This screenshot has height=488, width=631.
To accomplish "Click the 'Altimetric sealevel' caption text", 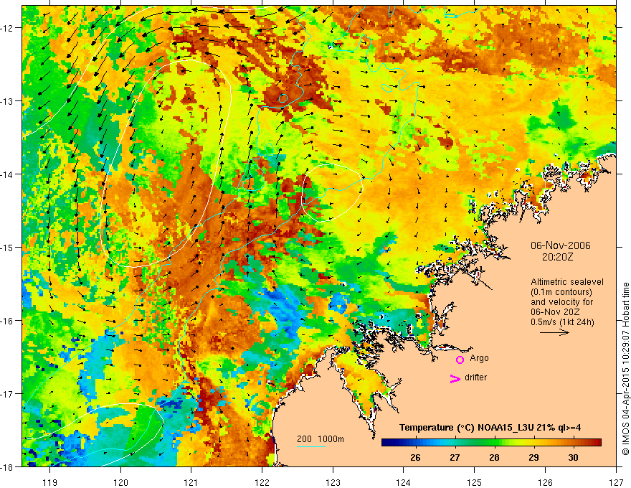I will (567, 282).
